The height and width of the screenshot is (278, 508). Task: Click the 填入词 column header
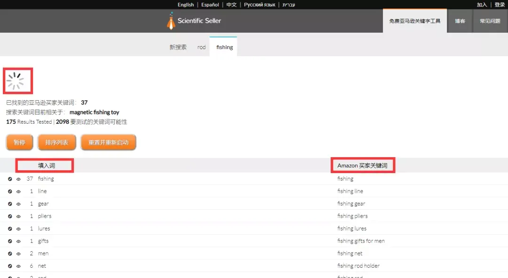46,166
